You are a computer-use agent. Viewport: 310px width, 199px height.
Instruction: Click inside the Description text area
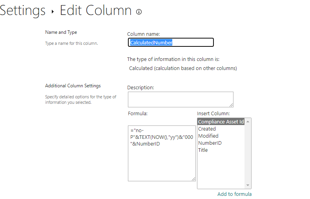coord(181,99)
